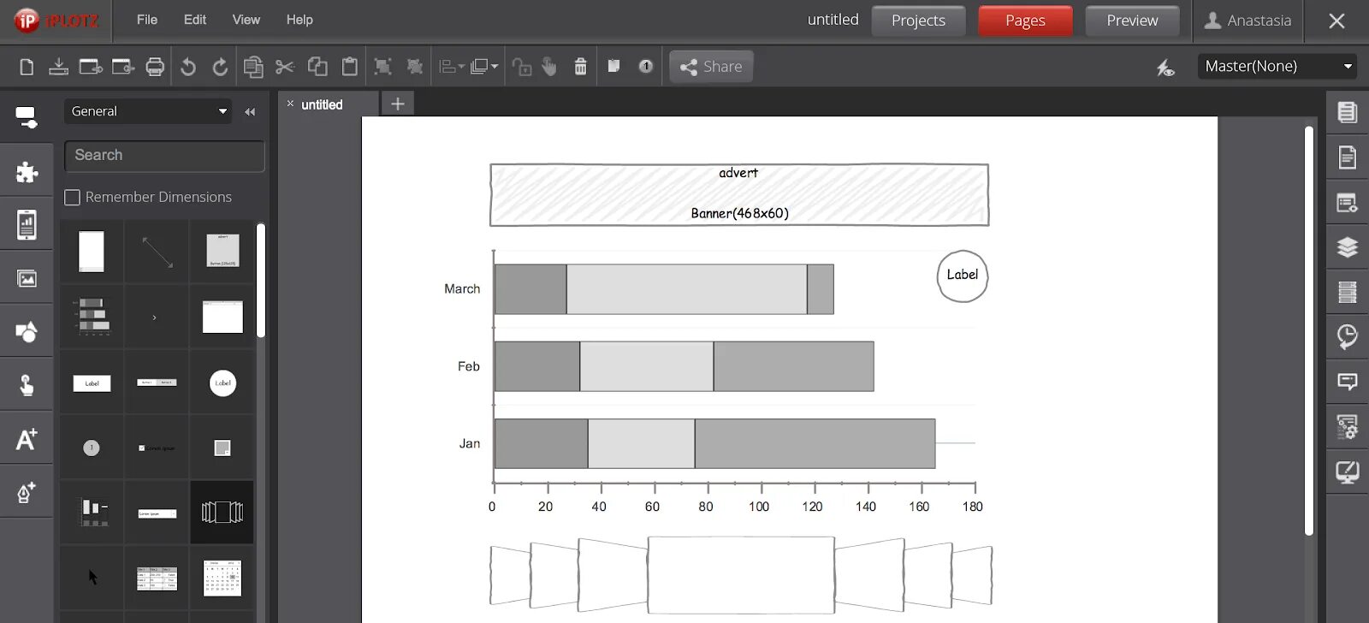Image resolution: width=1369 pixels, height=623 pixels.
Task: Open the File menu
Action: tap(147, 20)
